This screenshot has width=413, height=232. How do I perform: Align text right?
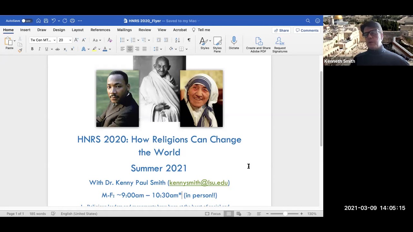click(137, 49)
